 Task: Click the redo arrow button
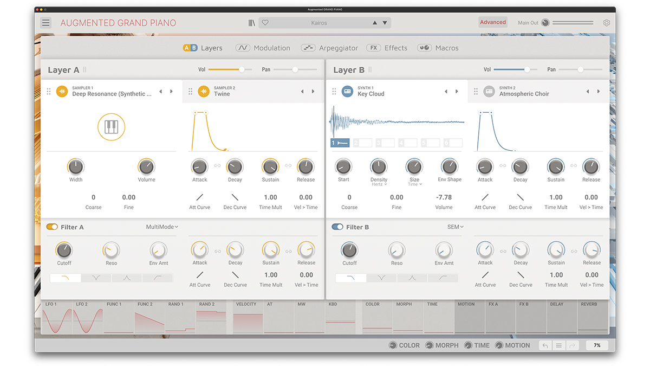tap(572, 345)
